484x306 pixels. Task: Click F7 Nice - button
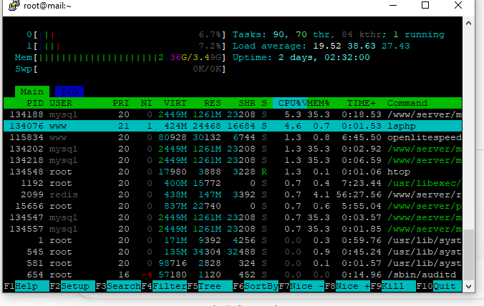pyautogui.click(x=301, y=286)
